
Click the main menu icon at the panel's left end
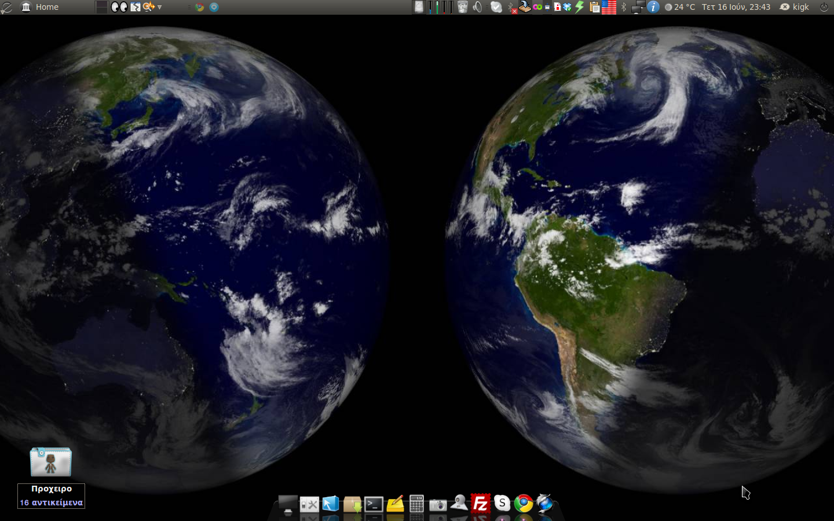tap(6, 7)
